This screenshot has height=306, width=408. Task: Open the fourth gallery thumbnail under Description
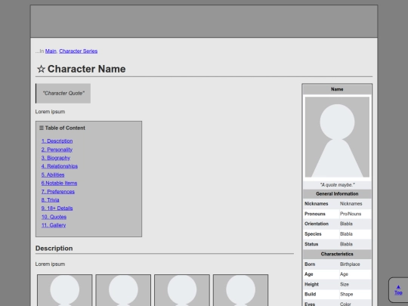point(241,290)
